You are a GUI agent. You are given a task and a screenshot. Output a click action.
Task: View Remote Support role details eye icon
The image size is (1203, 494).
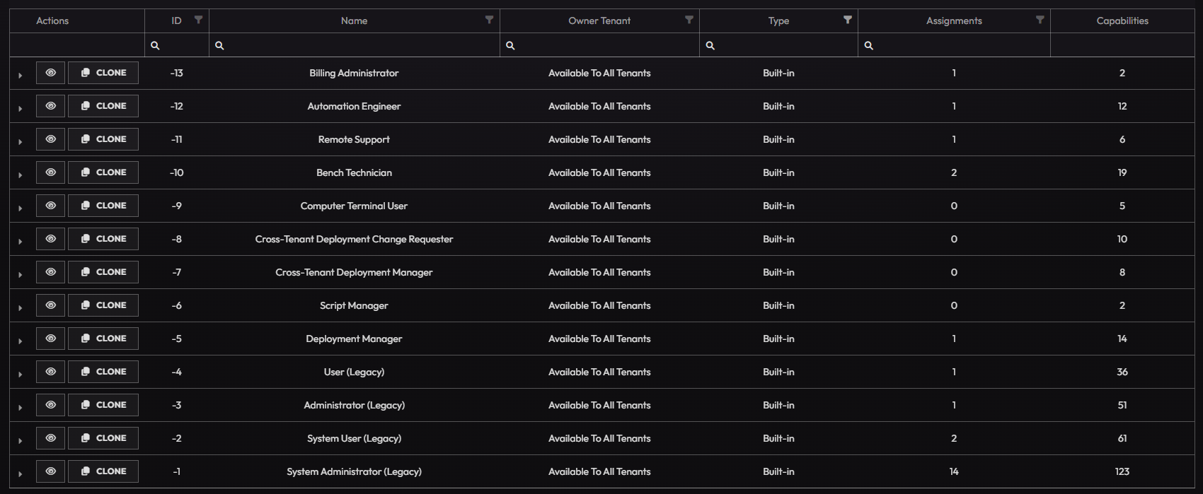tap(51, 139)
